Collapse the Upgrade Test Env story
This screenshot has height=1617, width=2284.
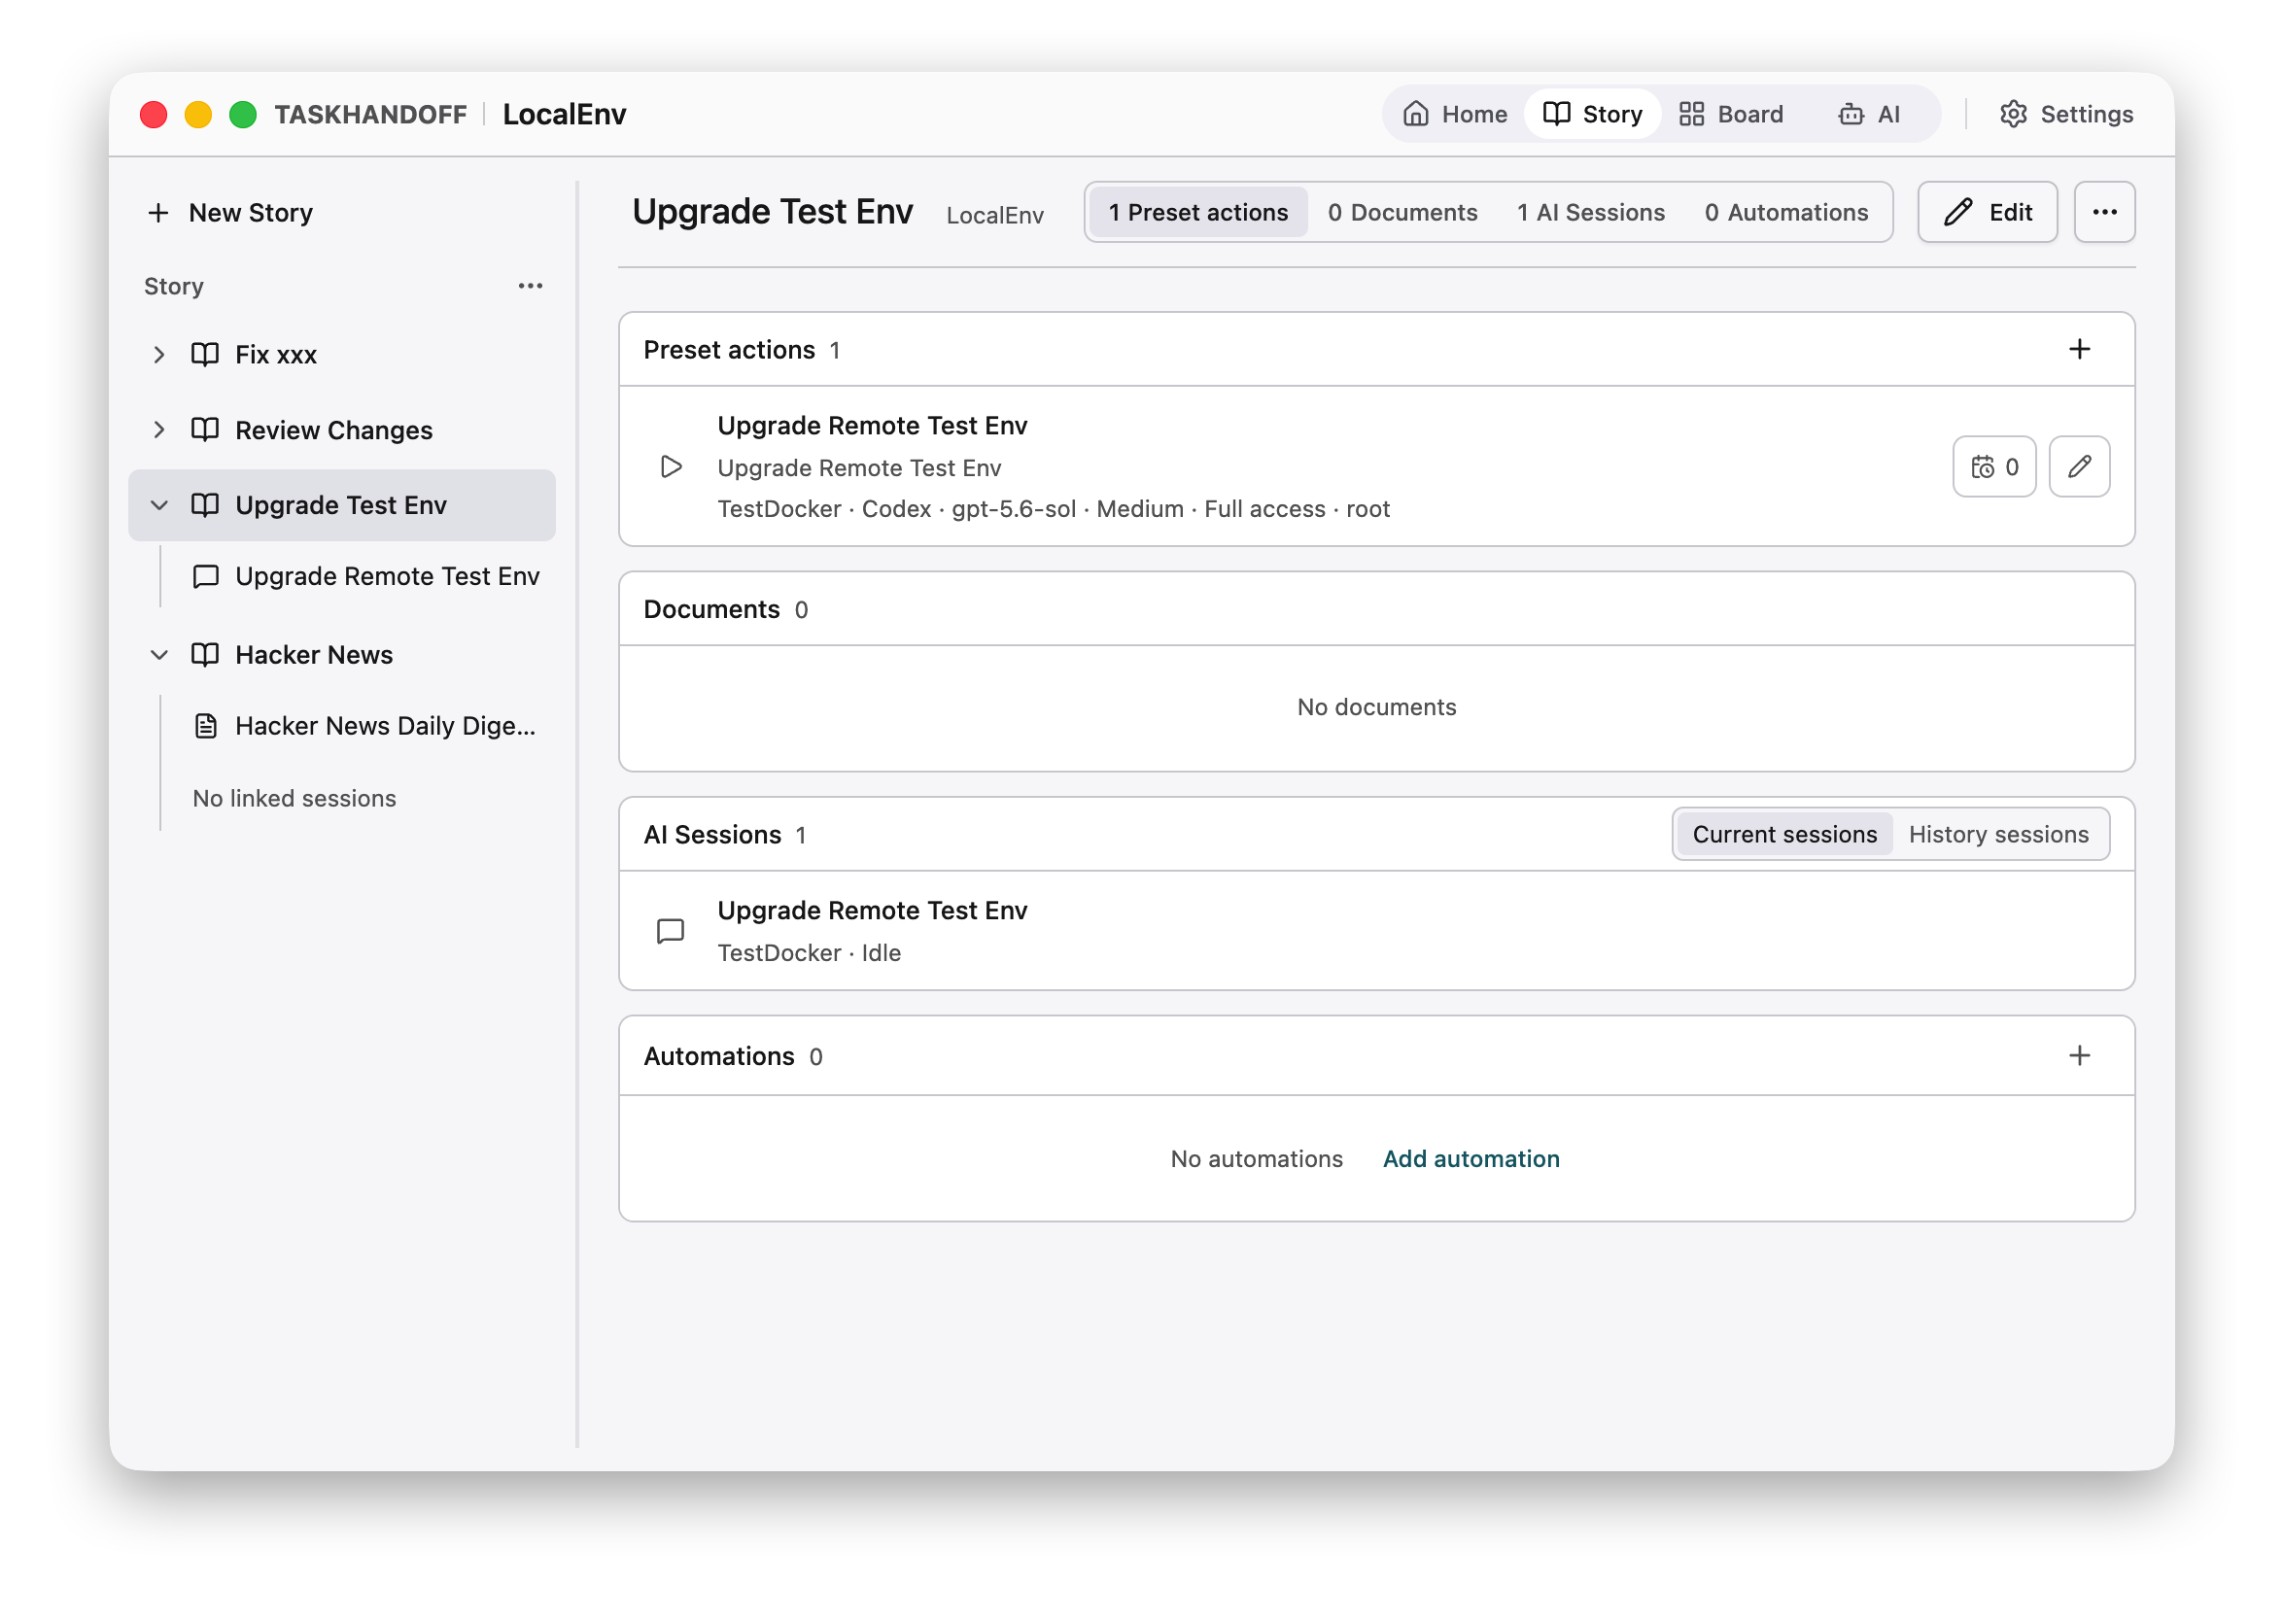(x=159, y=504)
